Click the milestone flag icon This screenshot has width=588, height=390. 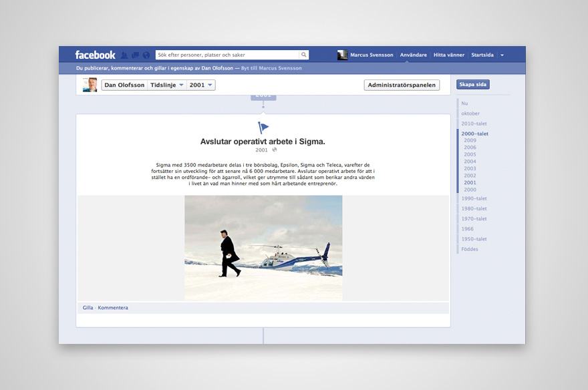(263, 128)
